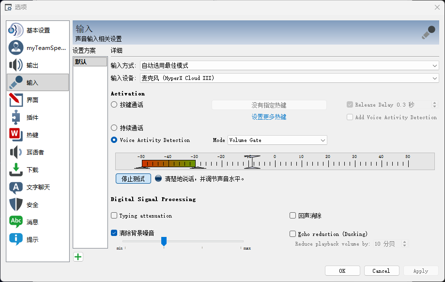Image resolution: width=445 pixels, height=282 pixels.
Task: Enable Echo reduction (Ducking) checkbox
Action: (292, 234)
